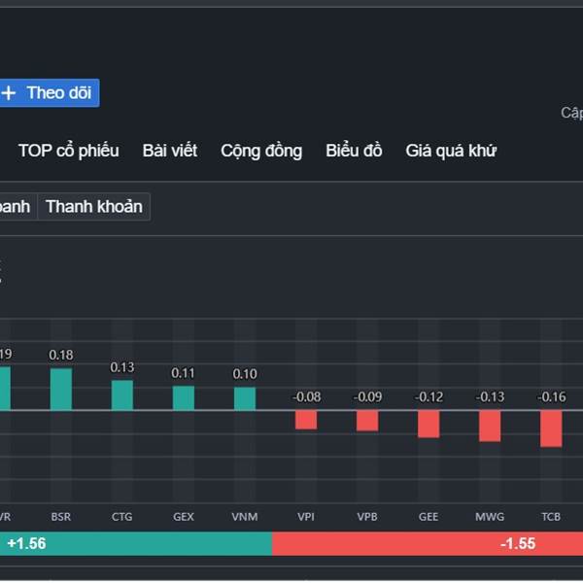This screenshot has height=583, width=583.
Task: Click the TCB ticker label
Action: pyautogui.click(x=551, y=517)
